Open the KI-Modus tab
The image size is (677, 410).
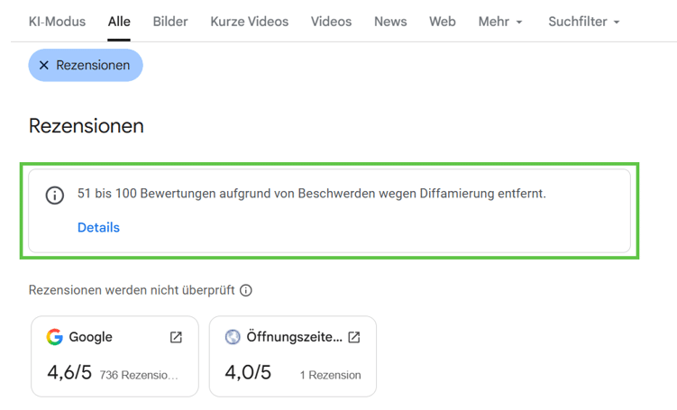click(57, 22)
